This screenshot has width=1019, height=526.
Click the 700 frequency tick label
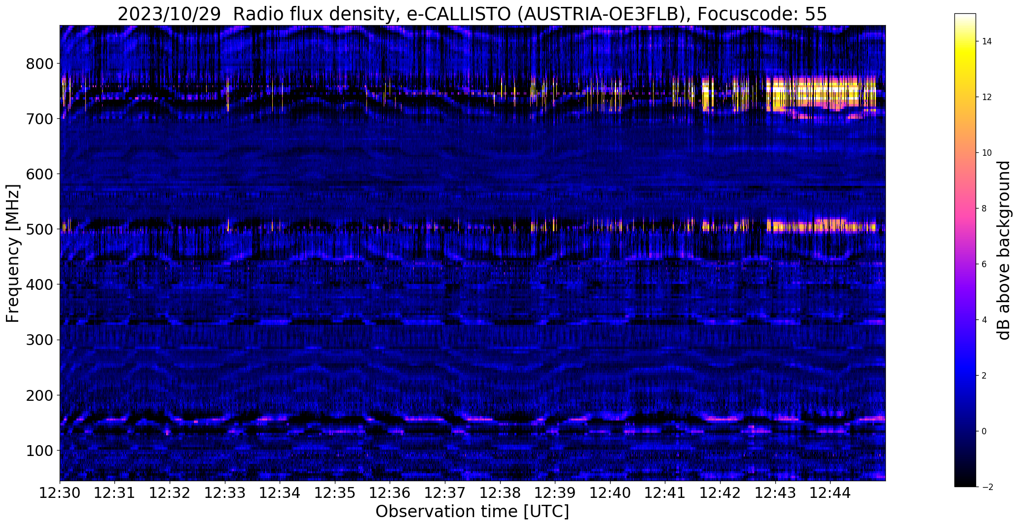tap(39, 119)
